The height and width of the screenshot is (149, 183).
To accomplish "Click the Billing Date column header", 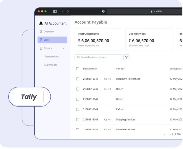I will (x=176, y=69).
